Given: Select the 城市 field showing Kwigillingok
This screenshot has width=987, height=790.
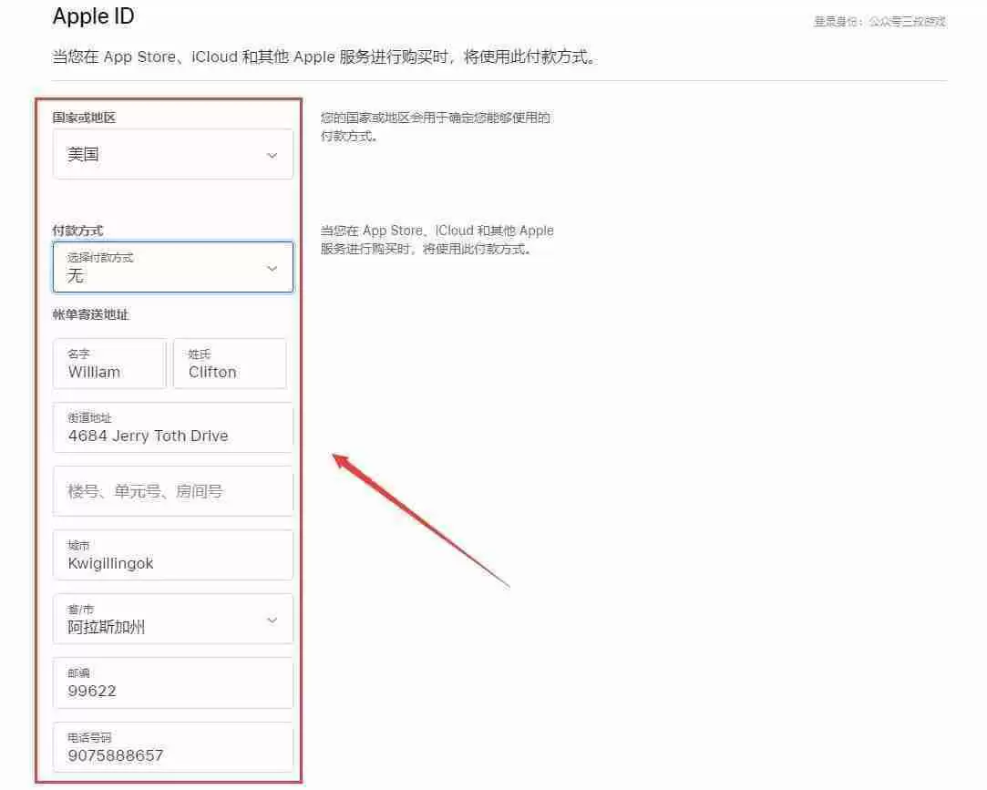Looking at the screenshot, I should pos(172,555).
